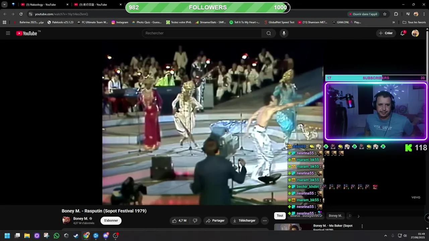
Task: Start voice search with the microphone
Action: click(x=284, y=33)
